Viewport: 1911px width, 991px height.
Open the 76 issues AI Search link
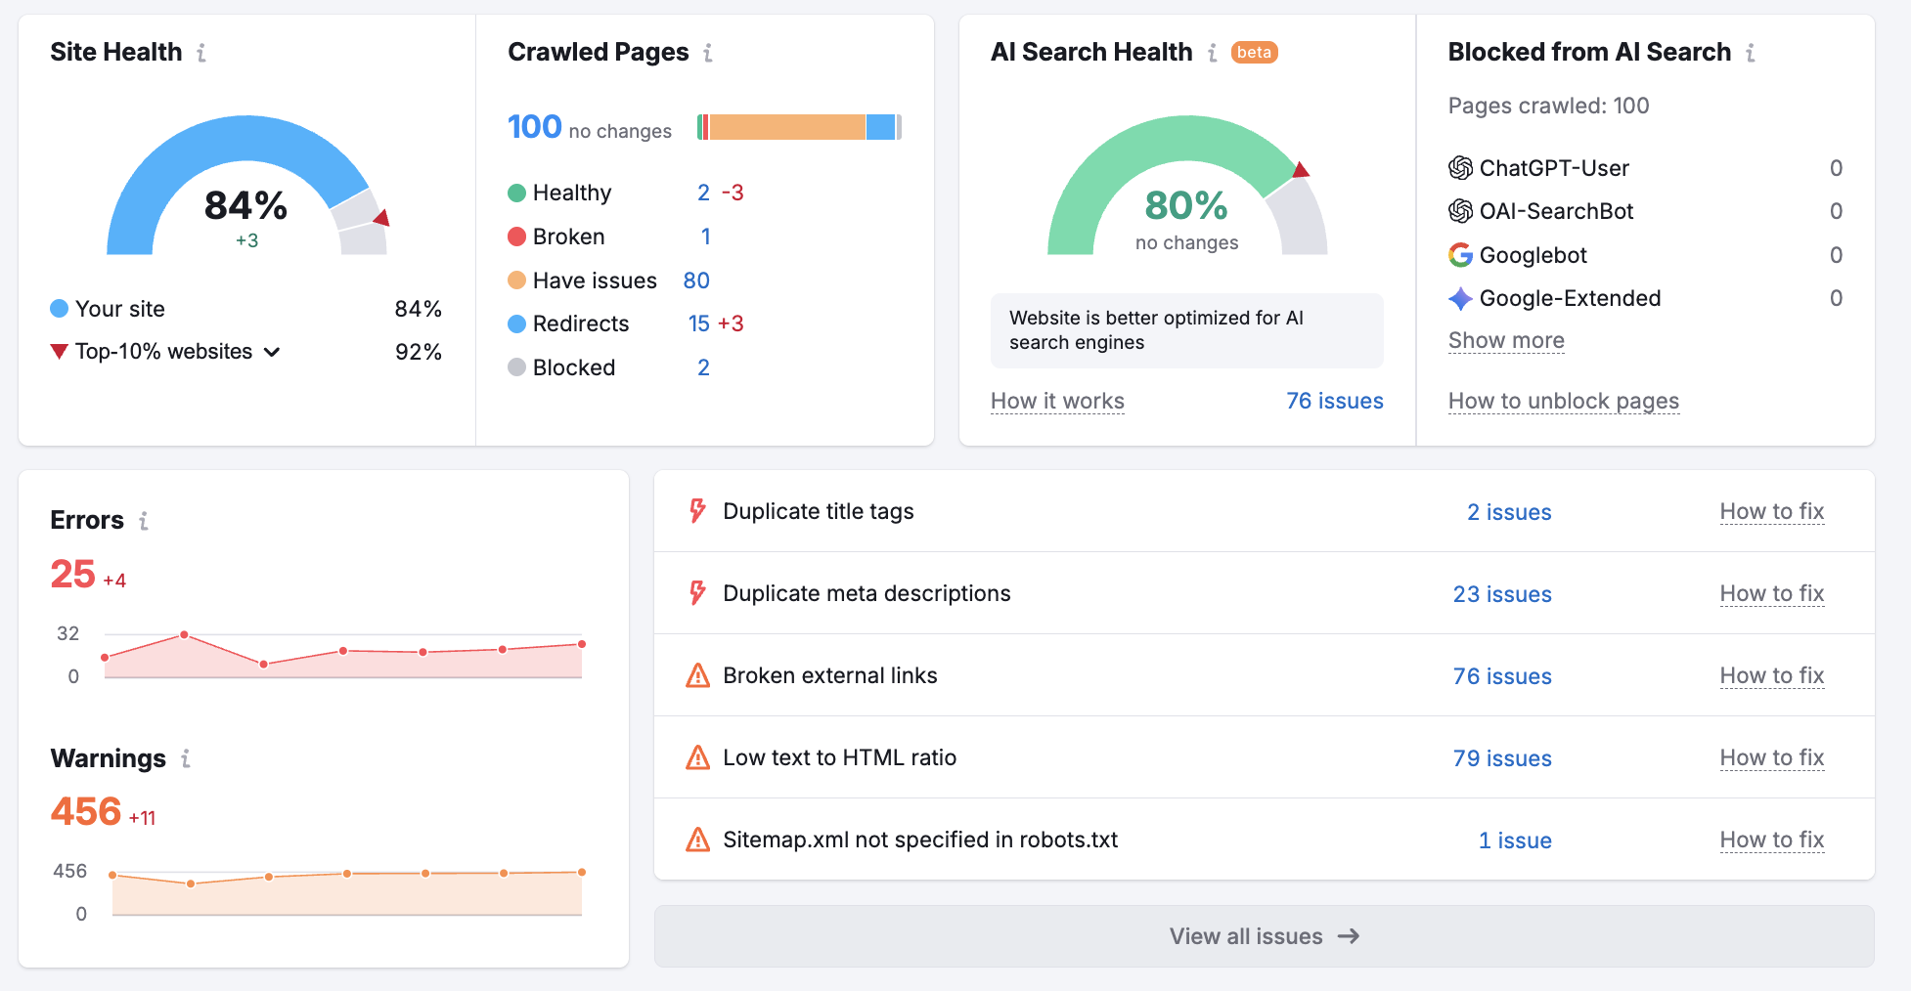click(x=1334, y=402)
